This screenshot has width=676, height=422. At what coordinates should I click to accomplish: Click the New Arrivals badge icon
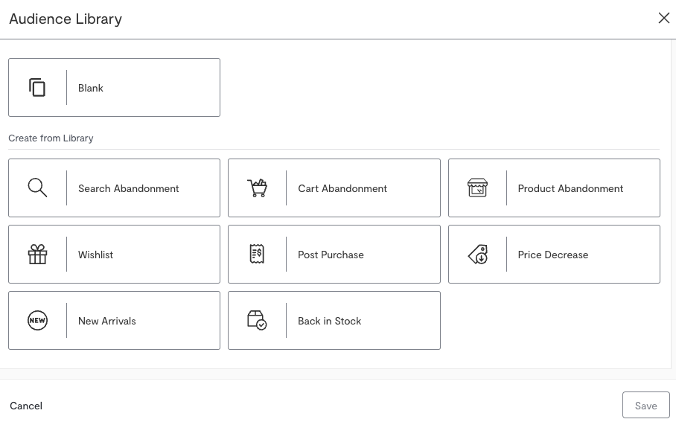pos(37,321)
